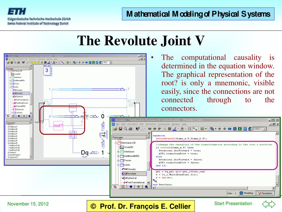
Task: Switch to Diagram layer in Modelica Text window toolbar
Action: tap(235, 129)
